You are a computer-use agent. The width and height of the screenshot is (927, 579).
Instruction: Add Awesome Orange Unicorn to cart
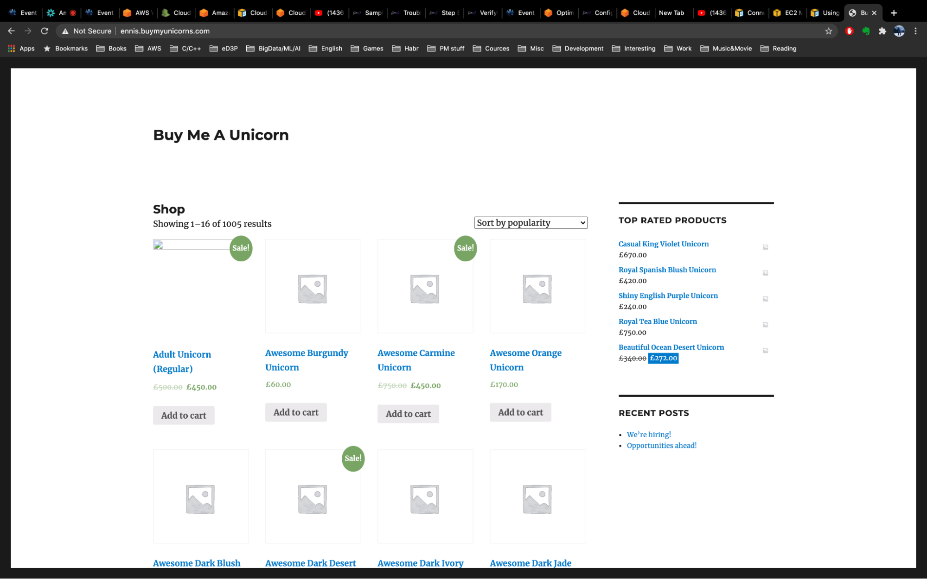[x=520, y=412]
